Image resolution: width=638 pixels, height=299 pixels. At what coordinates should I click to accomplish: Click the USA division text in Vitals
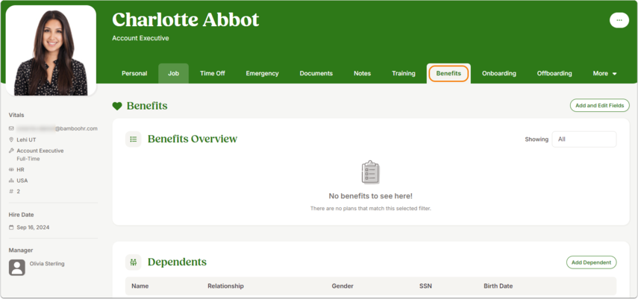point(22,180)
